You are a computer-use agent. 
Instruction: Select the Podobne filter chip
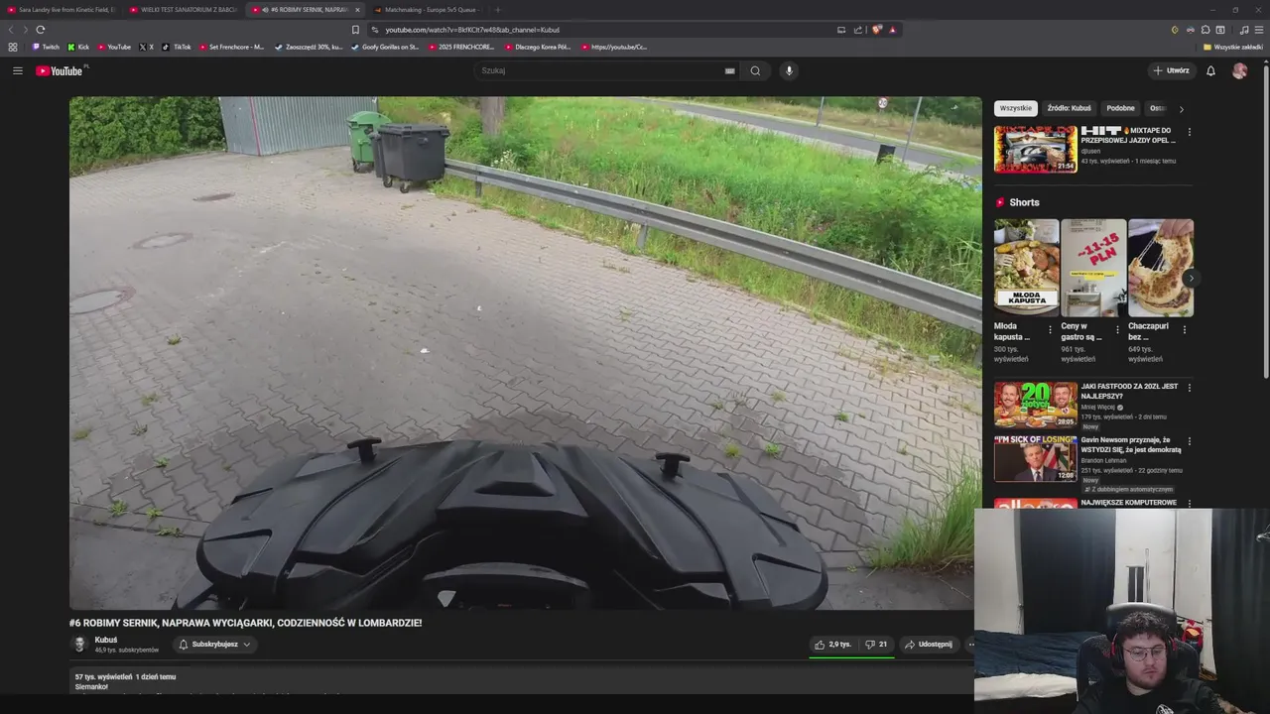tap(1120, 108)
